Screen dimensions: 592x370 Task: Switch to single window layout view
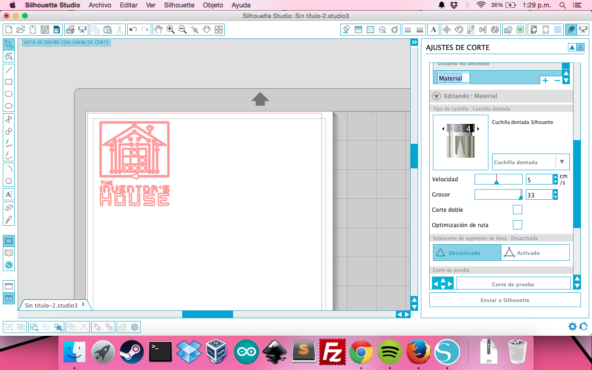point(9,286)
